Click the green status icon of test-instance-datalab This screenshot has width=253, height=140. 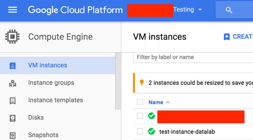[x=151, y=131]
